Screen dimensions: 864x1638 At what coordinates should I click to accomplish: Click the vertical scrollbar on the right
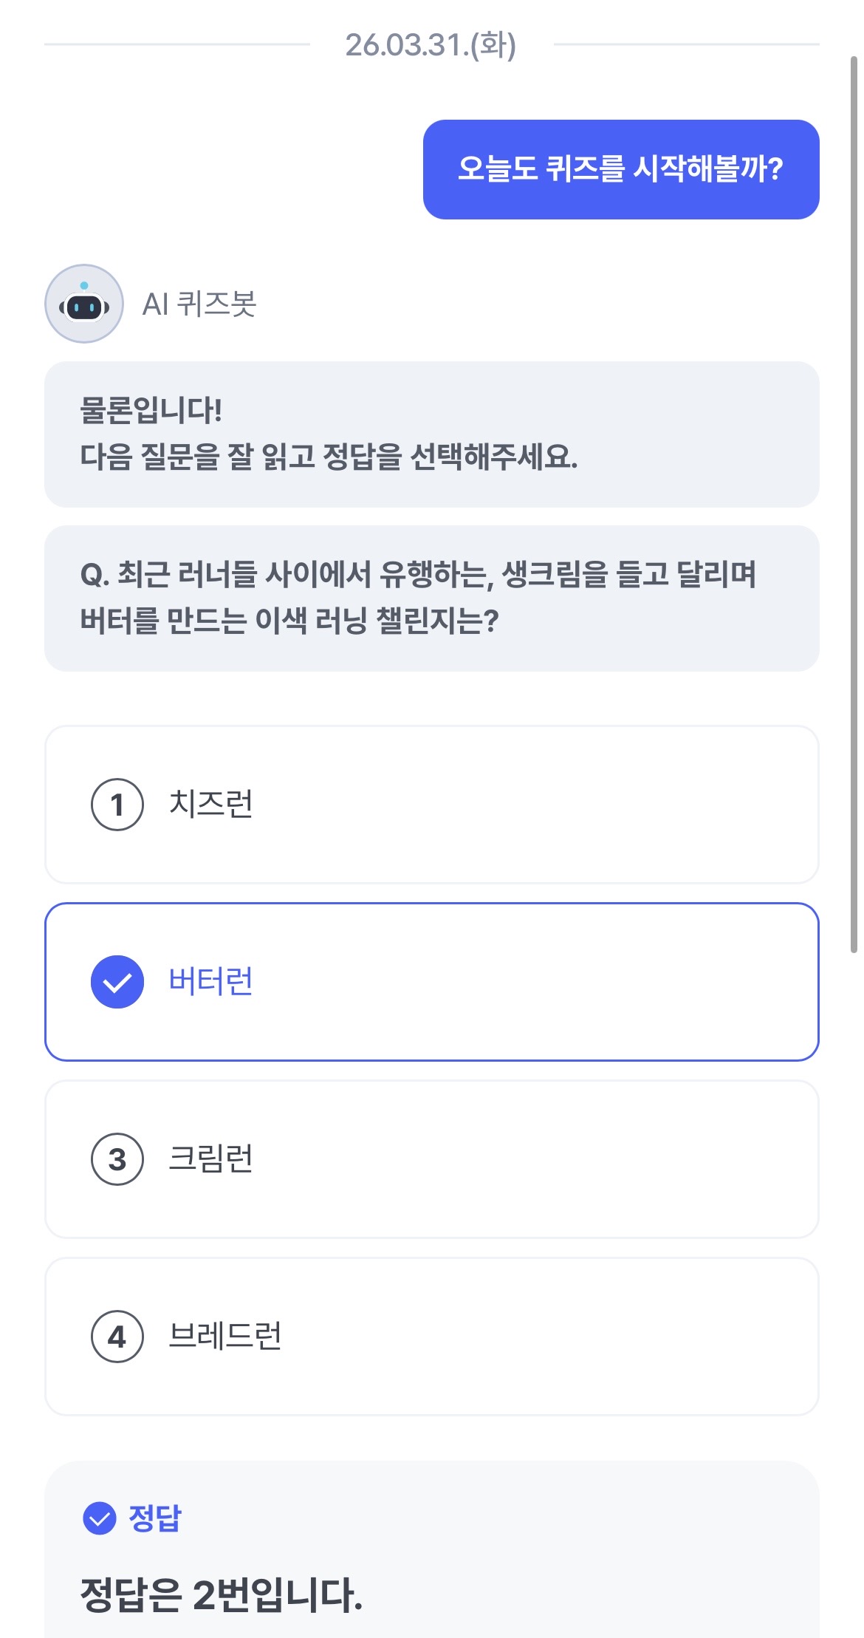coord(854,502)
